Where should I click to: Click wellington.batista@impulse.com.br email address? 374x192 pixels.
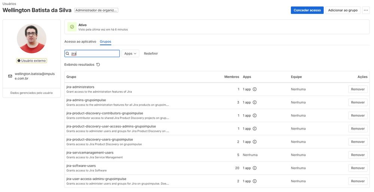pyautogui.click(x=35, y=76)
